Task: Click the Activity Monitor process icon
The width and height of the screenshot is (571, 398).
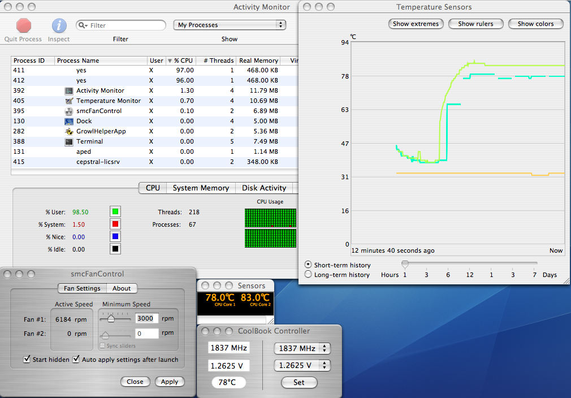Action: (69, 90)
